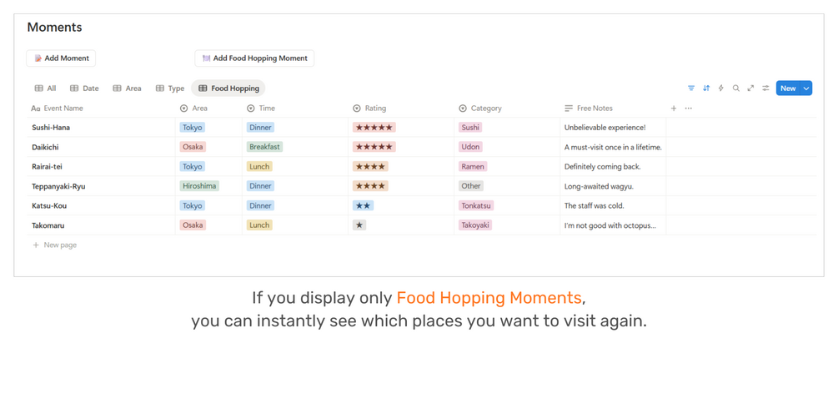This screenshot has width=838, height=419.
Task: Click the sort arrows icon
Action: [706, 88]
